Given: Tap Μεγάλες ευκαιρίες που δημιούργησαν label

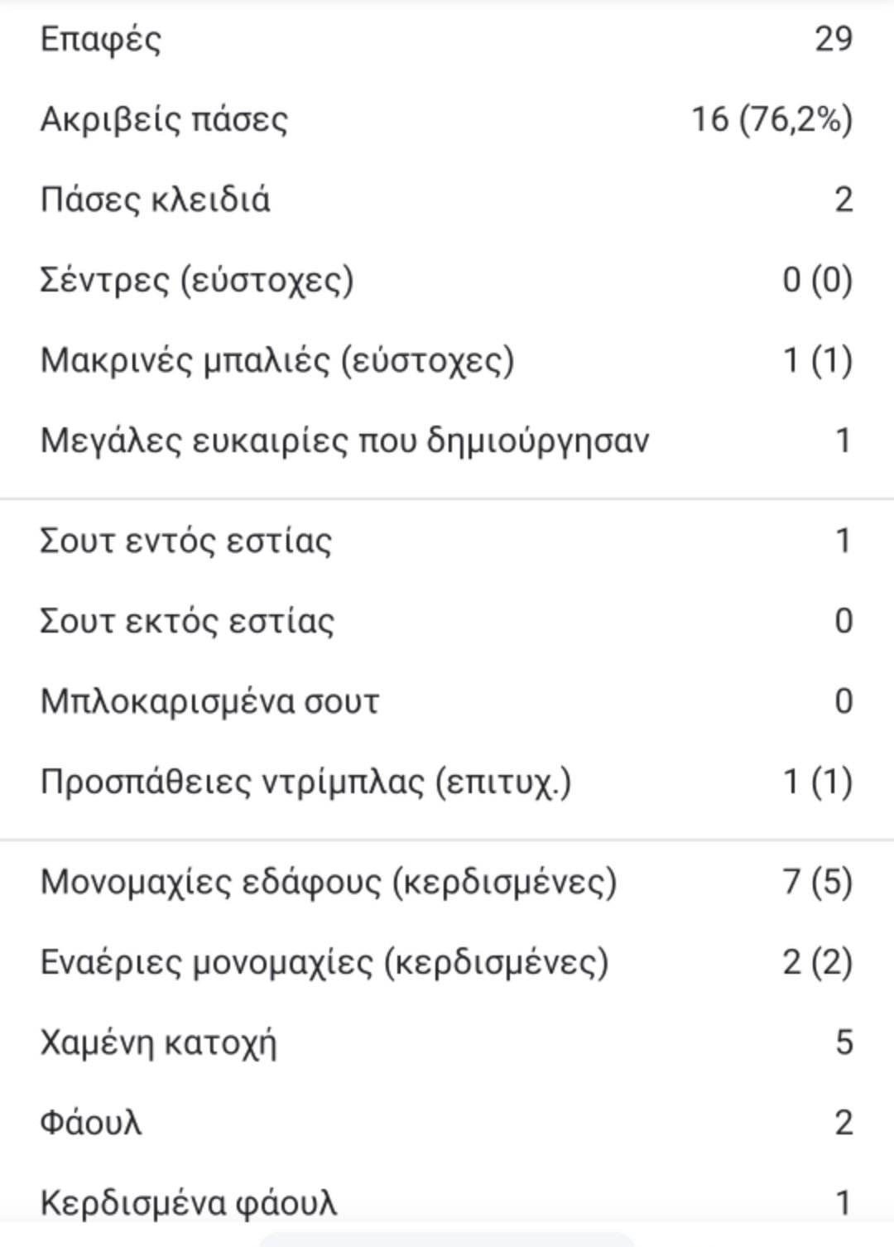Looking at the screenshot, I should [344, 441].
